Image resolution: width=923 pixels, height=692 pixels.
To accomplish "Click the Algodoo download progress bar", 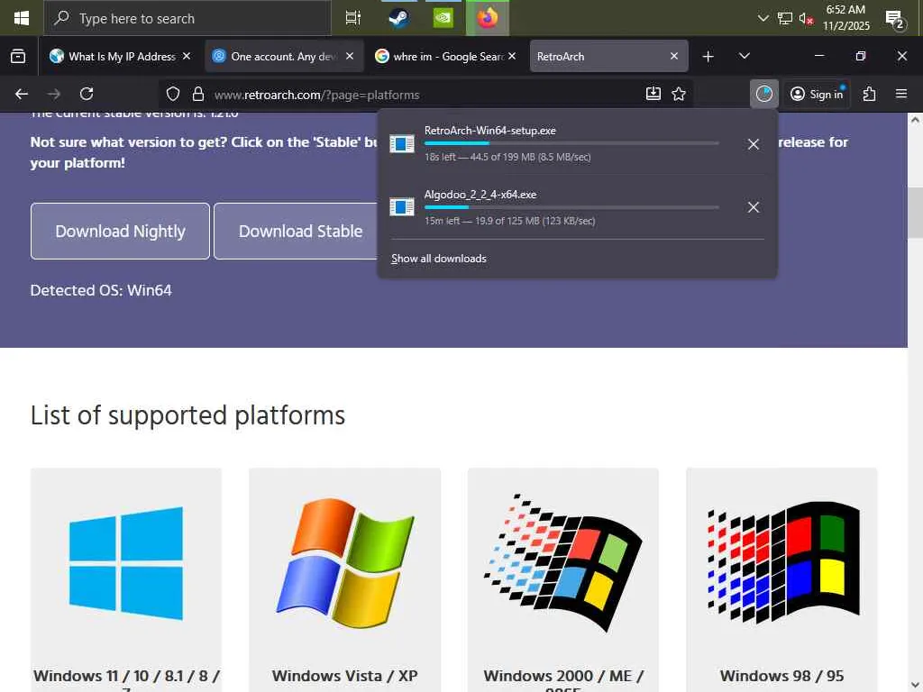I will [x=571, y=207].
